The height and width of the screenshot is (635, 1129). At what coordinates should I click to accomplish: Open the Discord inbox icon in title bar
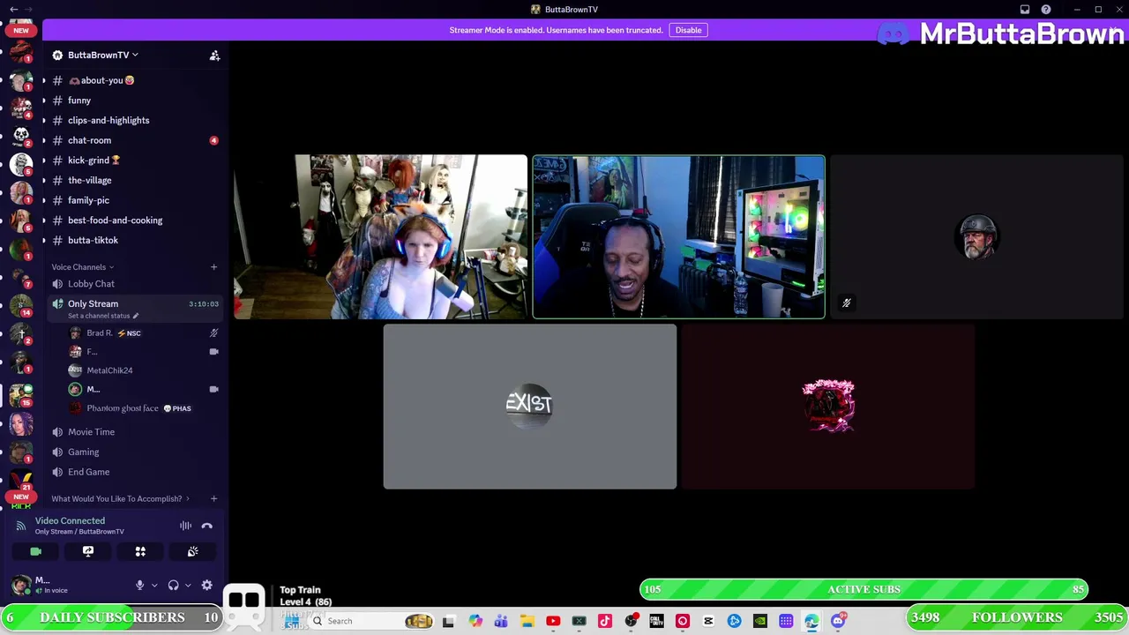[x=1025, y=10]
